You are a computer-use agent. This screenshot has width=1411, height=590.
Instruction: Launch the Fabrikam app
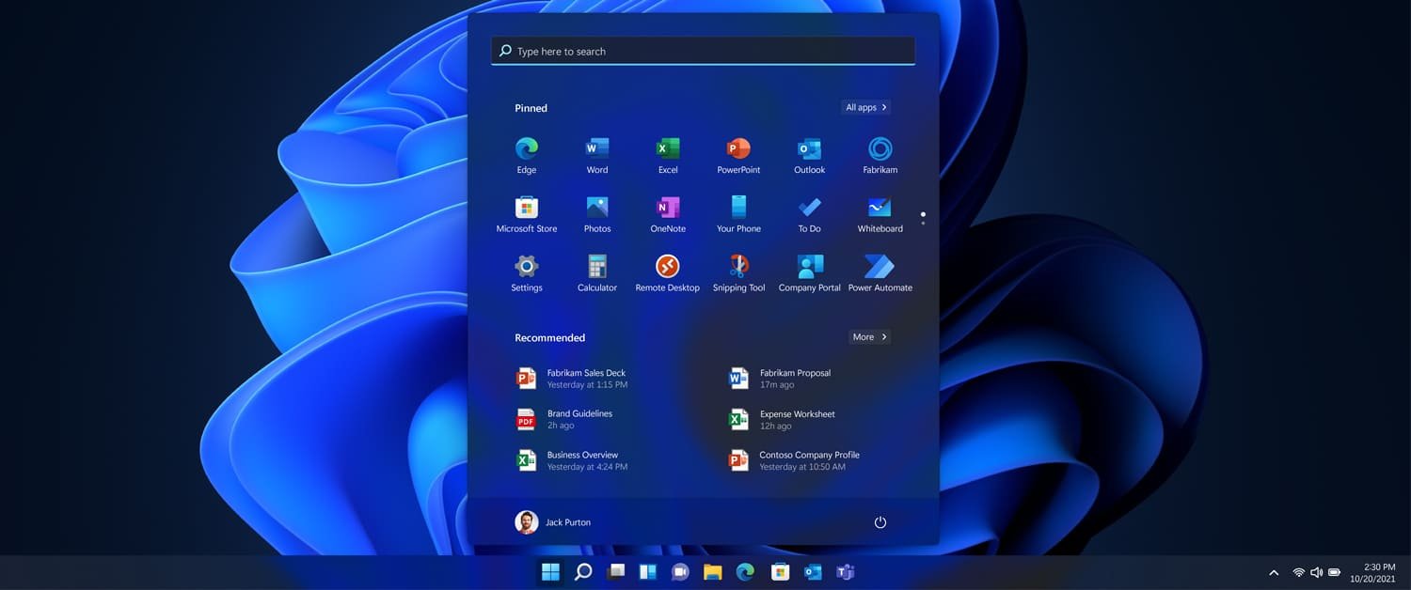click(880, 155)
